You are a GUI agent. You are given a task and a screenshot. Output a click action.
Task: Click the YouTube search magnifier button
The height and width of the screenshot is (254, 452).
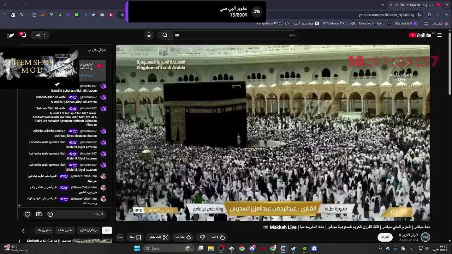[165, 35]
